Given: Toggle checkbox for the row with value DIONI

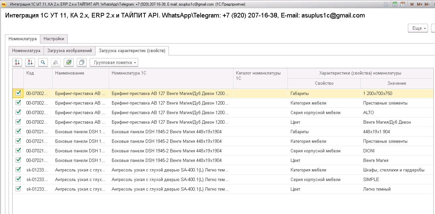Looking at the screenshot, I should (x=18, y=150).
